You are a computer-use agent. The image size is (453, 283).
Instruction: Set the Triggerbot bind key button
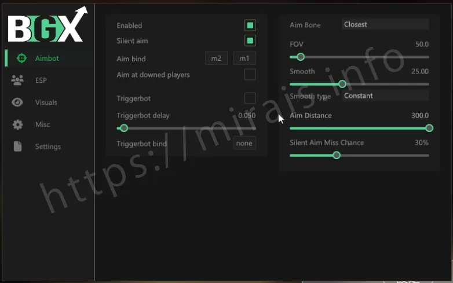pos(244,144)
